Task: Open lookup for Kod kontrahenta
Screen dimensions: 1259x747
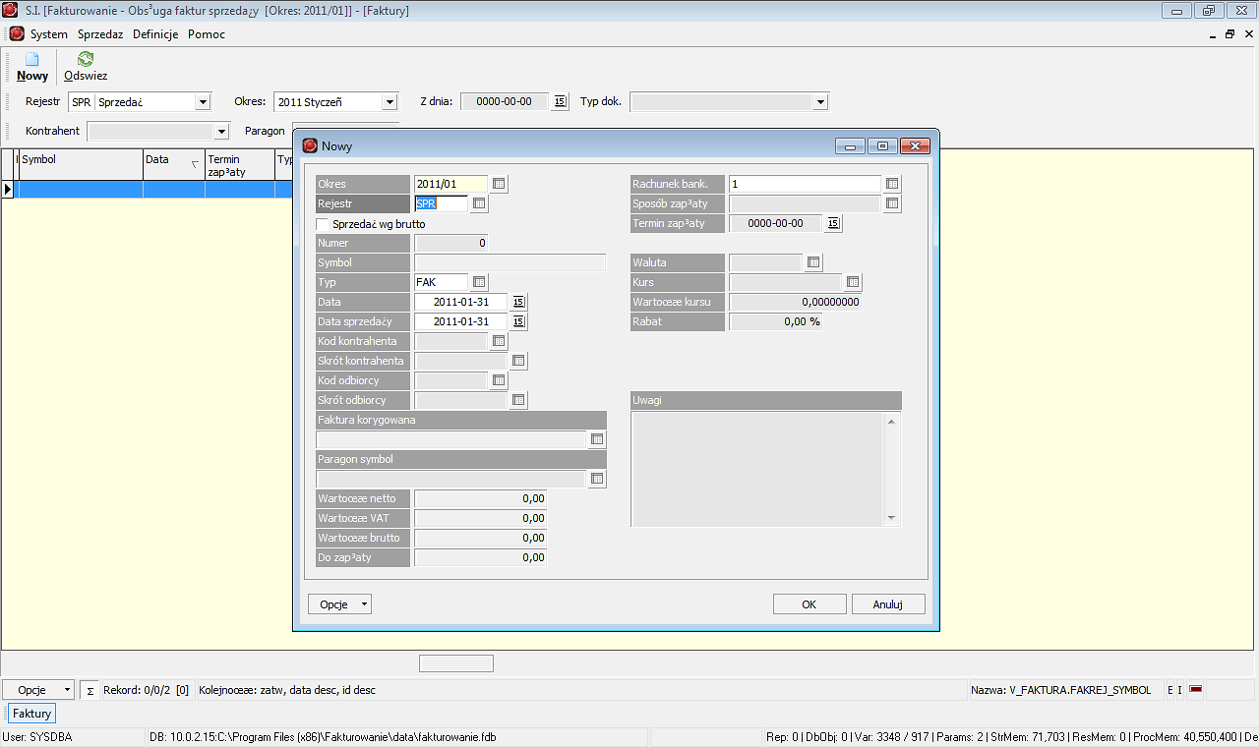Action: 499,341
